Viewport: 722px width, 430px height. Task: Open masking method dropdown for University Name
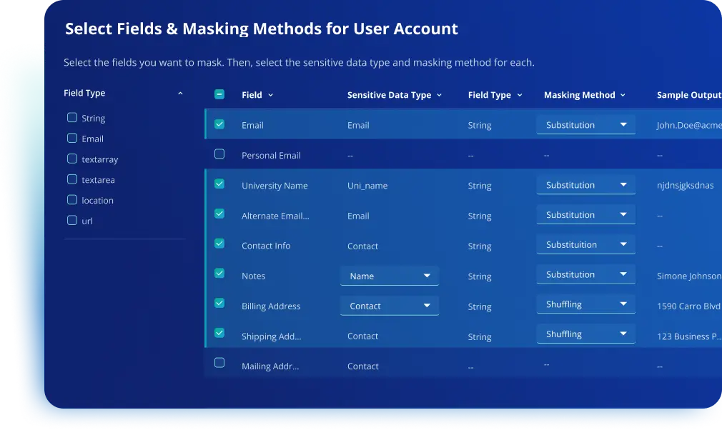click(x=585, y=185)
